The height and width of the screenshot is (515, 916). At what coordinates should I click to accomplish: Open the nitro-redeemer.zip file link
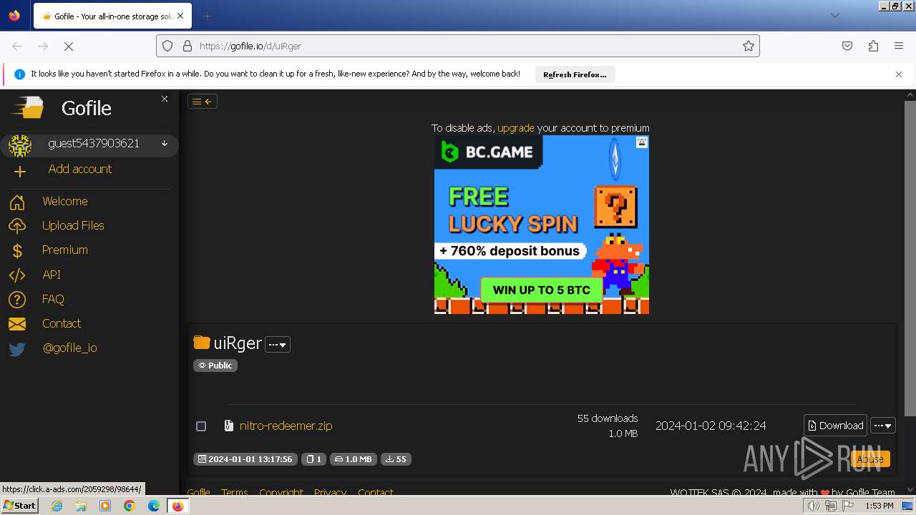click(x=286, y=426)
